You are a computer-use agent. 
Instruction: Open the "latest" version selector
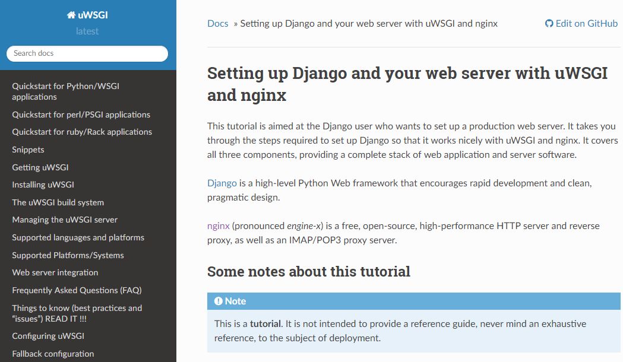87,31
